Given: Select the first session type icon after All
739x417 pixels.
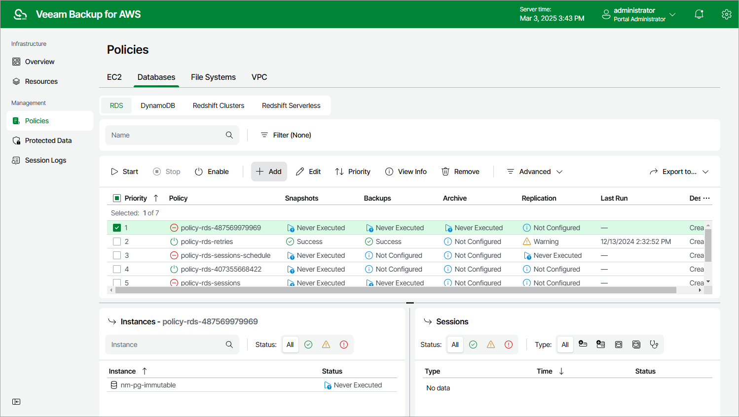Looking at the screenshot, I should click(583, 345).
